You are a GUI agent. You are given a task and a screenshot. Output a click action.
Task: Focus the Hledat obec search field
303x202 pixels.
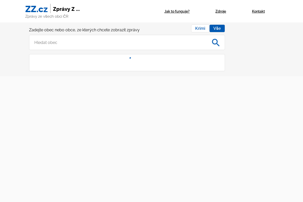pos(119,43)
